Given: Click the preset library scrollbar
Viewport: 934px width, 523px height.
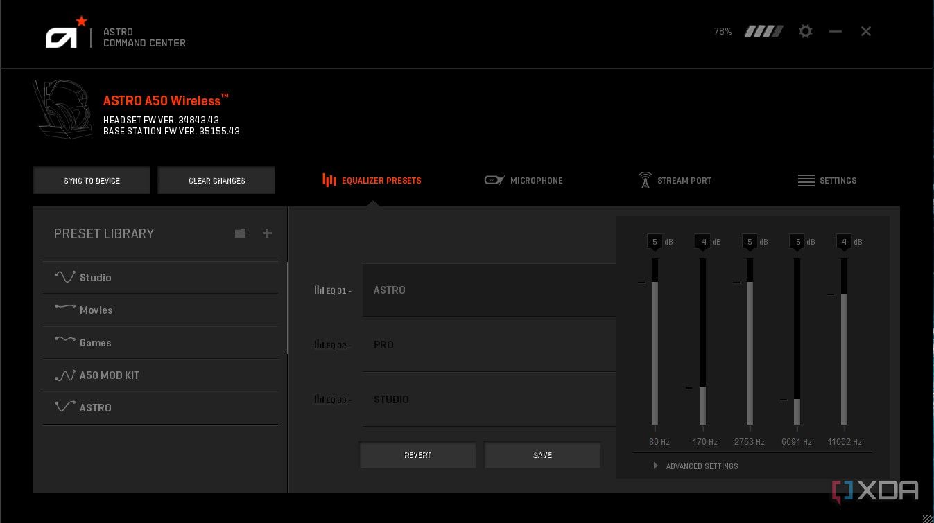Looking at the screenshot, I should point(288,308).
